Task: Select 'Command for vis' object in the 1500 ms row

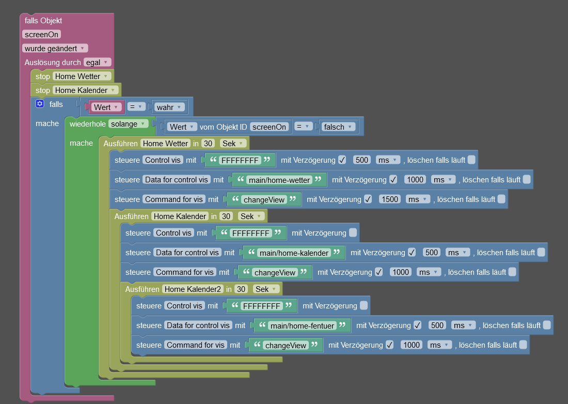Action: tap(174, 199)
